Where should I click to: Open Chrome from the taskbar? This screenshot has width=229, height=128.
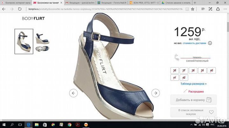(x=70, y=125)
